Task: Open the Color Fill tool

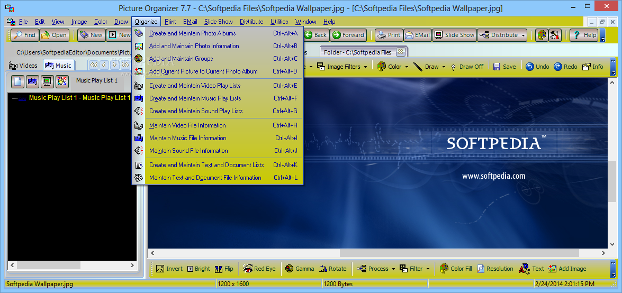Action: pyautogui.click(x=456, y=269)
